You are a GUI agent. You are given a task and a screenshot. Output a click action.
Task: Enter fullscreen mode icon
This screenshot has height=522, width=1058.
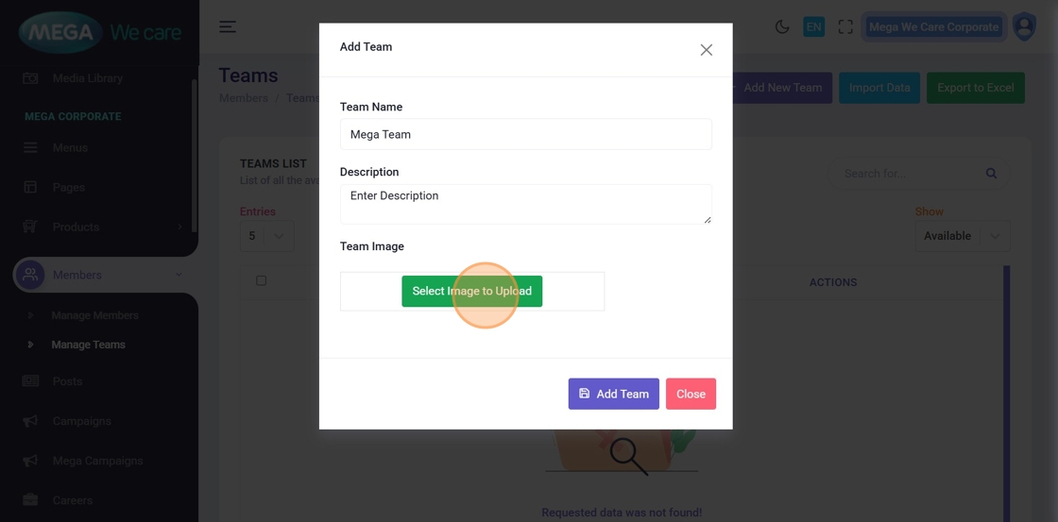845,26
